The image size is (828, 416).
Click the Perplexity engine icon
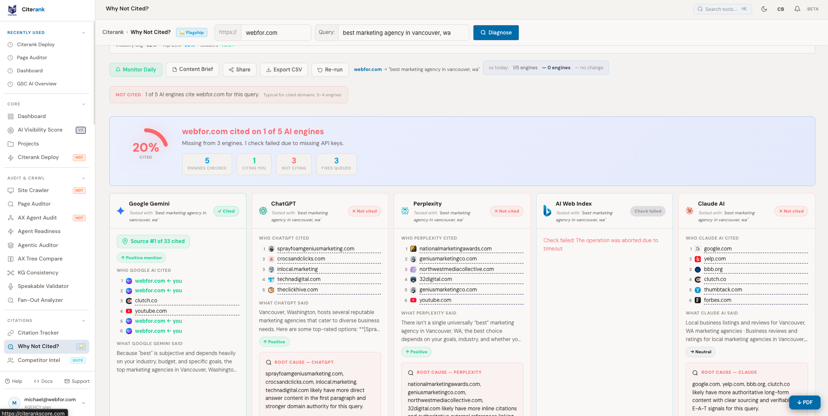coord(405,211)
